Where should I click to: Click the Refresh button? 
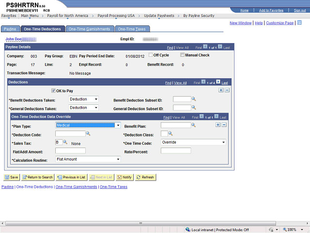145,177
